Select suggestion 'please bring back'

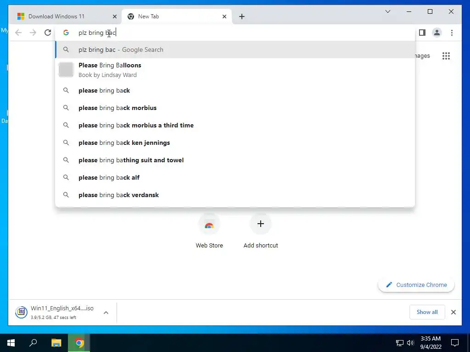click(x=235, y=90)
